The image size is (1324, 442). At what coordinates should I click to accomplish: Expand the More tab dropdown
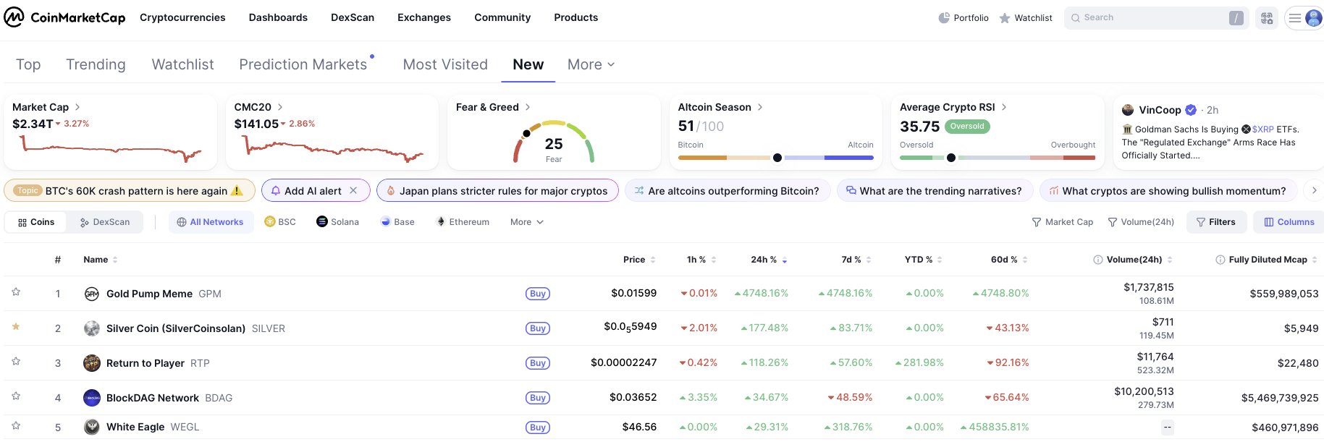tap(591, 64)
